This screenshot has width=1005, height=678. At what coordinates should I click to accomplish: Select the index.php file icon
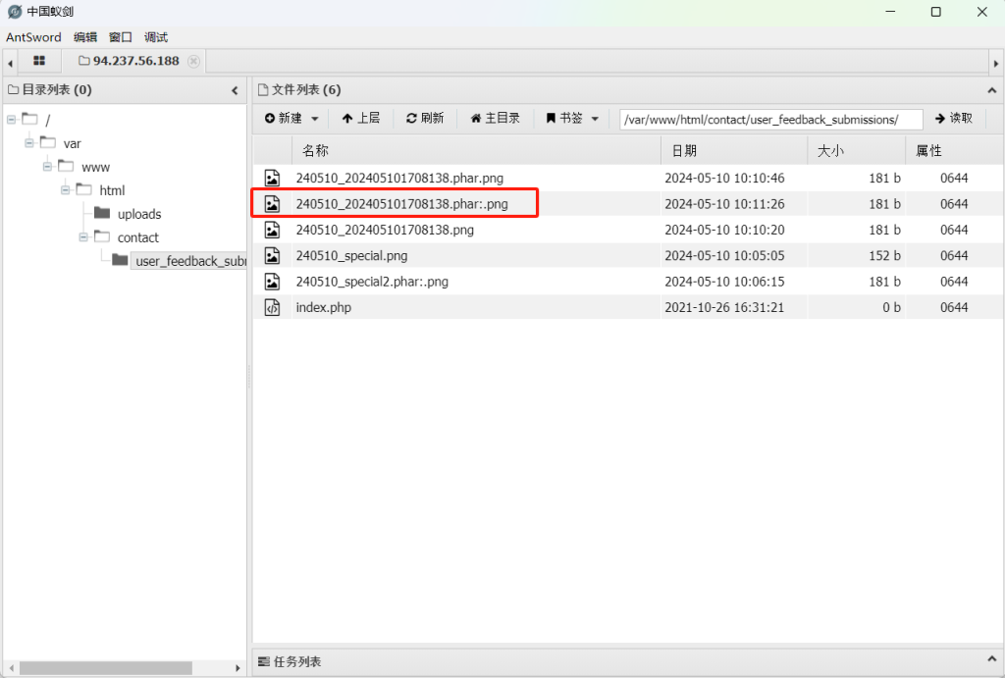(x=273, y=307)
